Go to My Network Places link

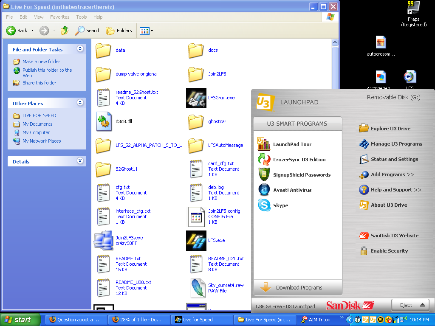42,141
